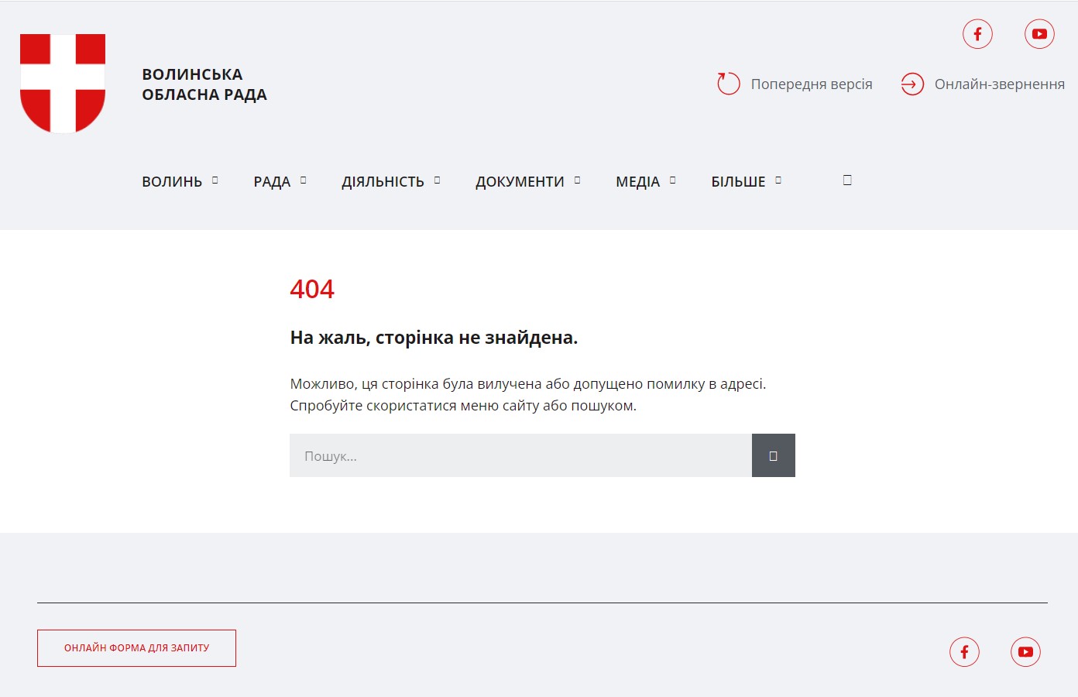Click the Facebook icon in the footer
Screen dimensions: 1078x697
964,652
